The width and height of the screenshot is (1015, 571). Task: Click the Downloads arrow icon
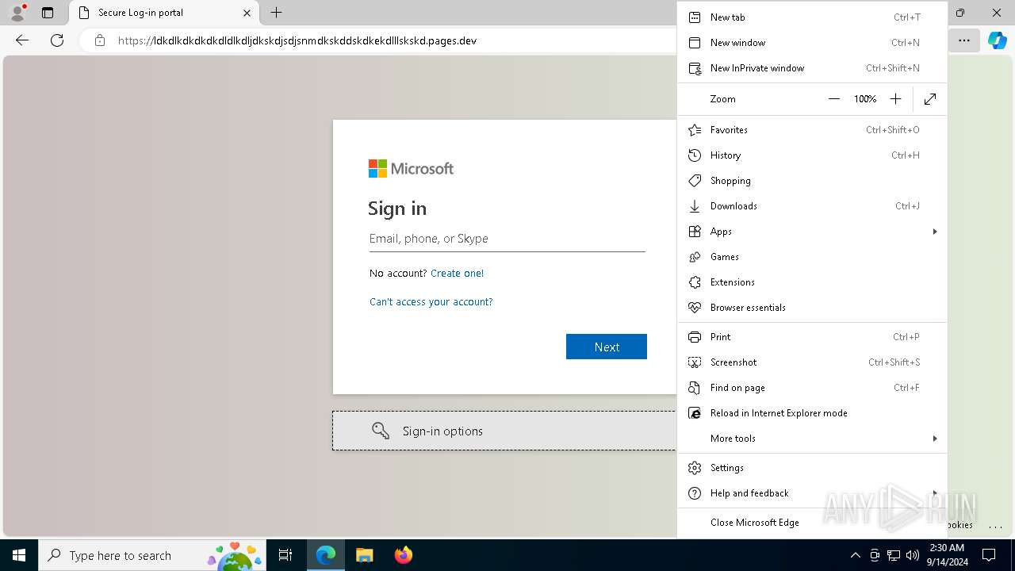pos(695,206)
